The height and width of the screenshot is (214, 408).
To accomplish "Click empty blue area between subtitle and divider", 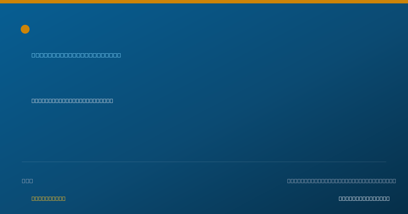I will [204, 132].
